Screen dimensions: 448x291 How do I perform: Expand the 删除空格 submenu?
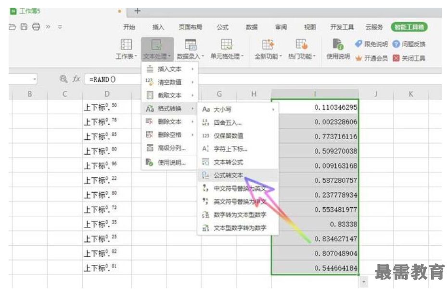170,134
